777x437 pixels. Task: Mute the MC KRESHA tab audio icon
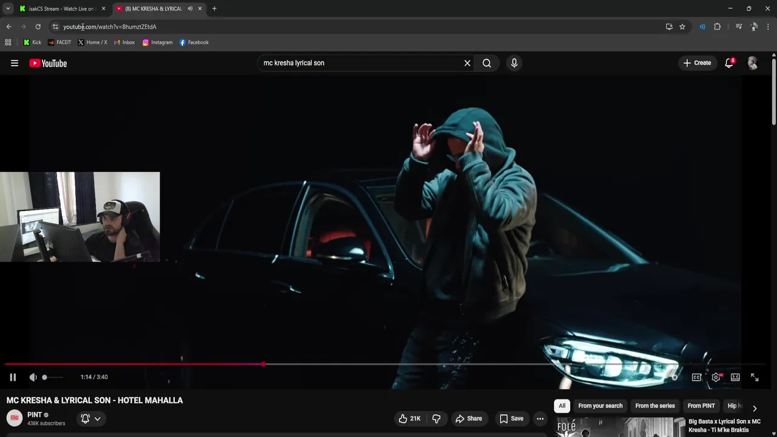190,8
